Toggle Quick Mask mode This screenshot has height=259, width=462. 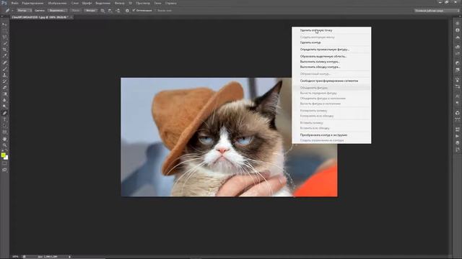[4, 163]
